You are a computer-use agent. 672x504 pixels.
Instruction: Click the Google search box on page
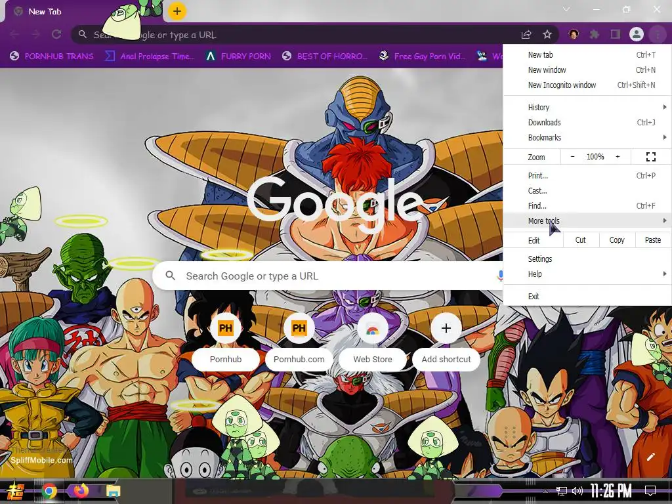point(328,276)
